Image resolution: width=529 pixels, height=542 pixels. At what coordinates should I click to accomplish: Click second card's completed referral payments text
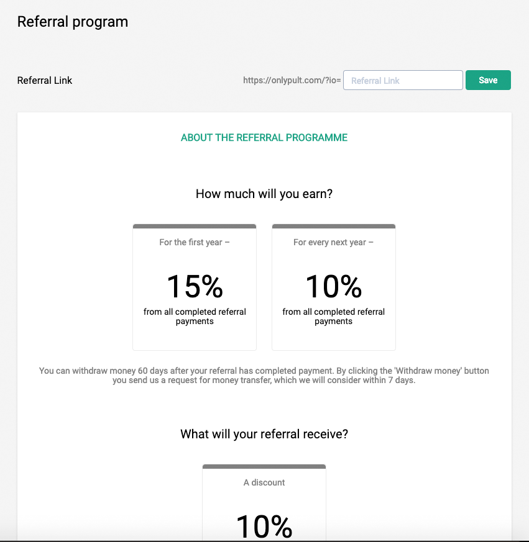click(x=334, y=316)
